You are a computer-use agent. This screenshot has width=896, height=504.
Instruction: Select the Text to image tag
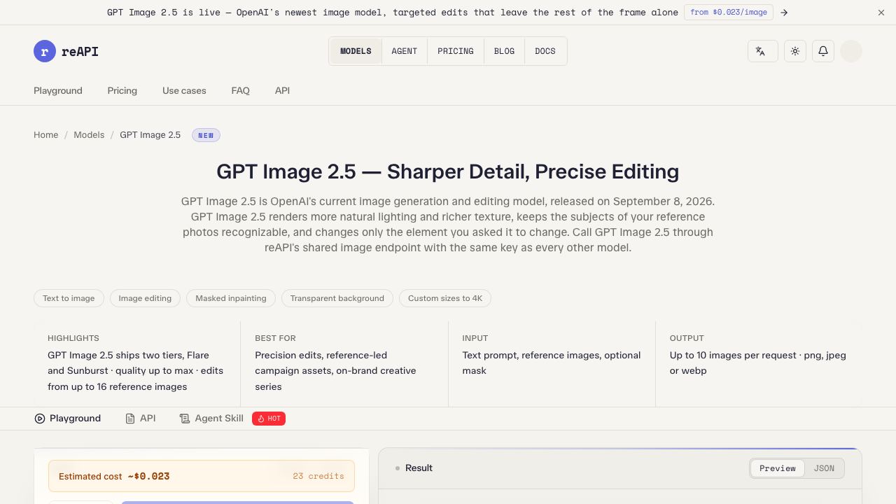(x=69, y=298)
